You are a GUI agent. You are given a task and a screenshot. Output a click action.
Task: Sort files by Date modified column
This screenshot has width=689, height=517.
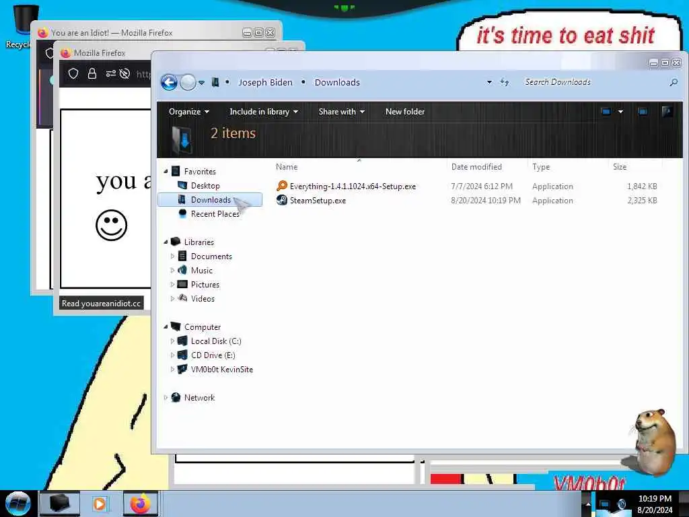pos(476,167)
